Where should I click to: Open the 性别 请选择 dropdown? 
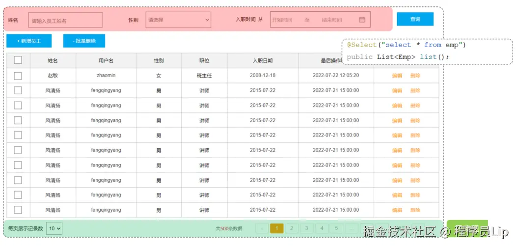point(178,20)
